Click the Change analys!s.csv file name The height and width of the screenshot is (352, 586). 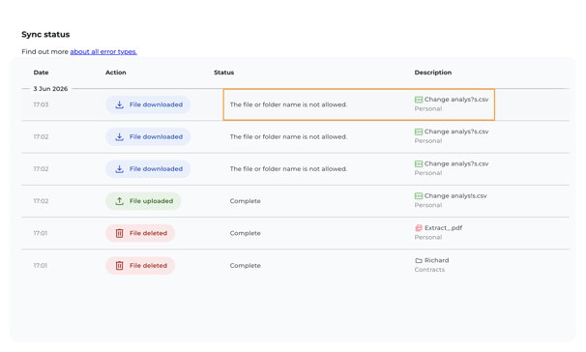pyautogui.click(x=455, y=195)
